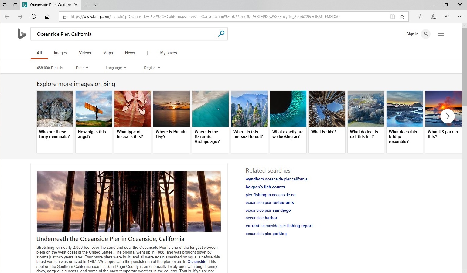Image resolution: width=467 pixels, height=273 pixels.
Task: Open 'oceanside pier san diego' related search
Action: pyautogui.click(x=268, y=211)
